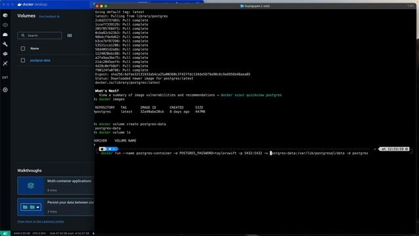The height and width of the screenshot is (236, 419).
Task: Click the Volumes page heading
Action: pyautogui.click(x=26, y=16)
